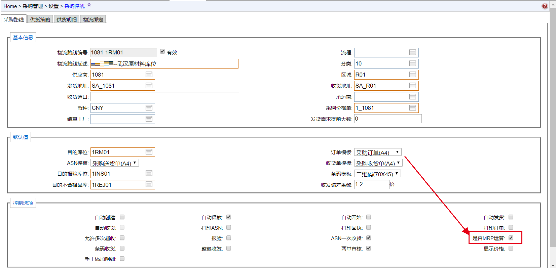Screen dimensions: 556x268
Task: Enable the 自动创建 checkbox
Action: click(x=122, y=217)
